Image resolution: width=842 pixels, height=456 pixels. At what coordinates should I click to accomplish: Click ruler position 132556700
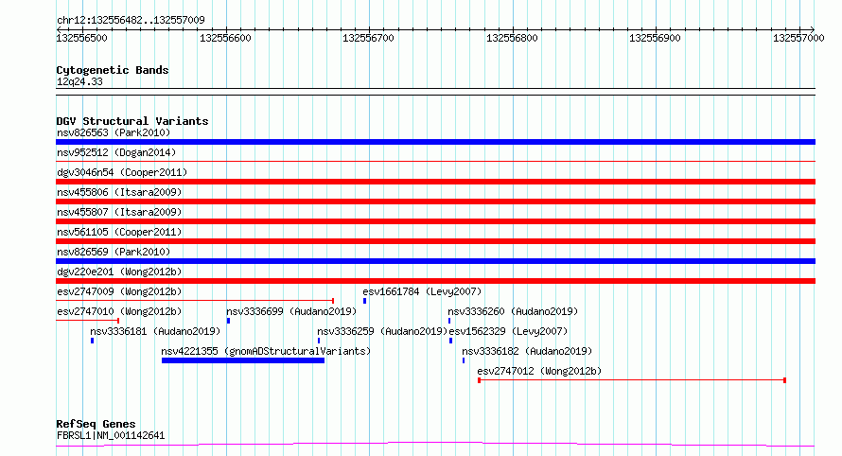[368, 38]
